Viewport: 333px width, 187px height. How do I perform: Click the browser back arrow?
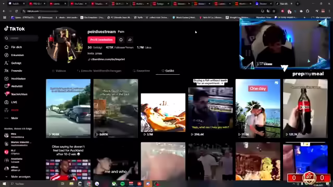4,11
